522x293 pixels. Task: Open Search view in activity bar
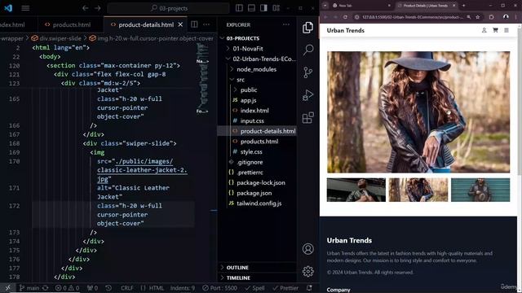308,50
